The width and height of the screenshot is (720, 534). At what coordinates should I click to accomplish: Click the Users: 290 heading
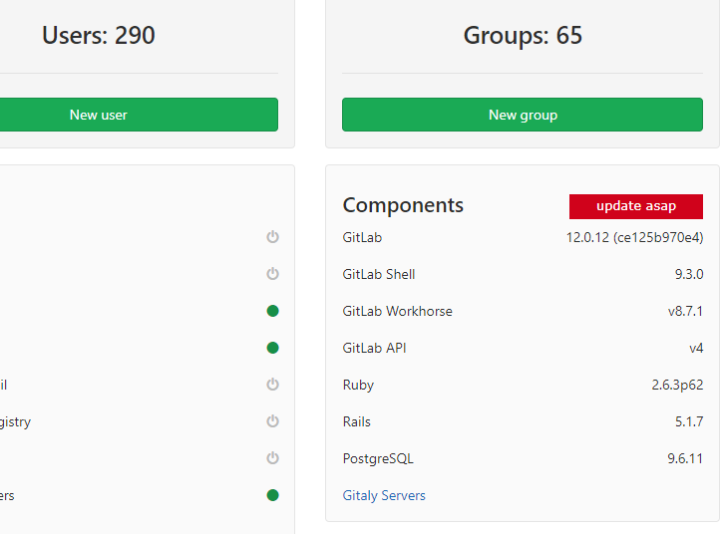(x=99, y=36)
